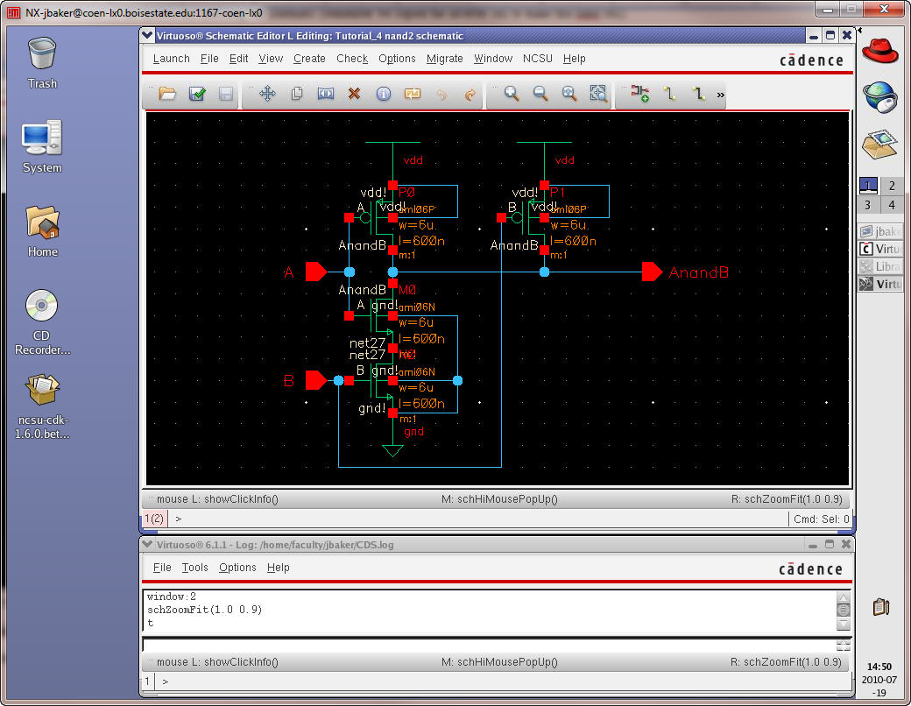Click the Check and Save icon

coord(197,94)
